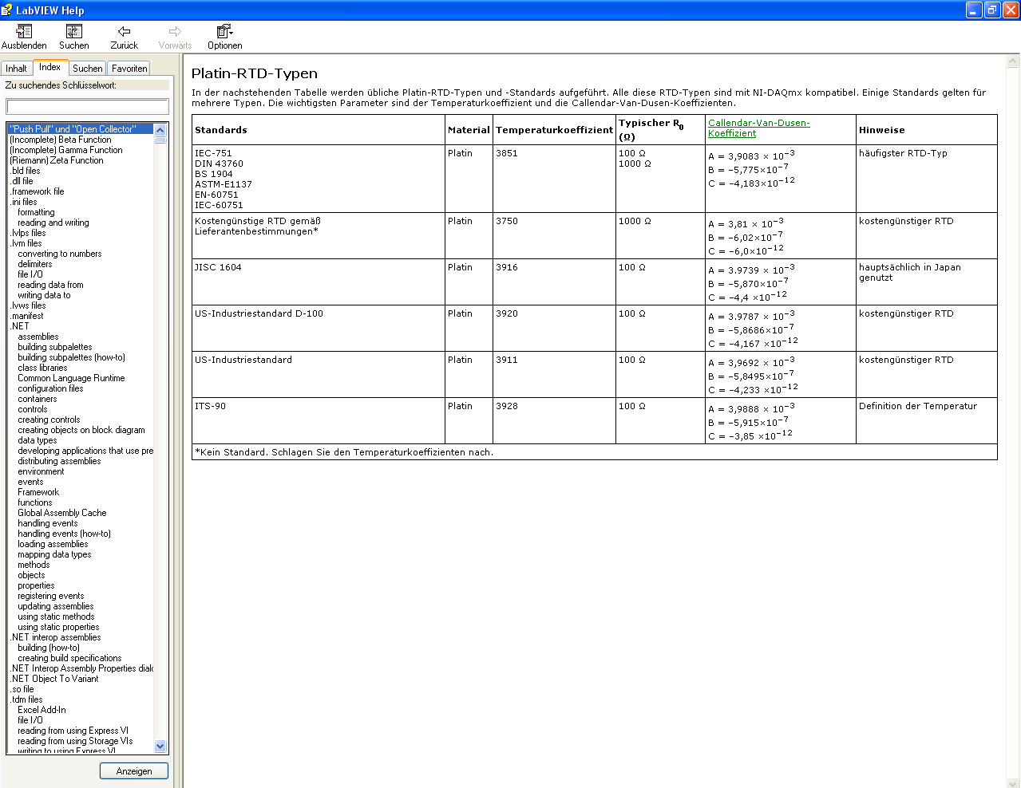Select 'handling events (how-to)' entry

click(x=64, y=534)
